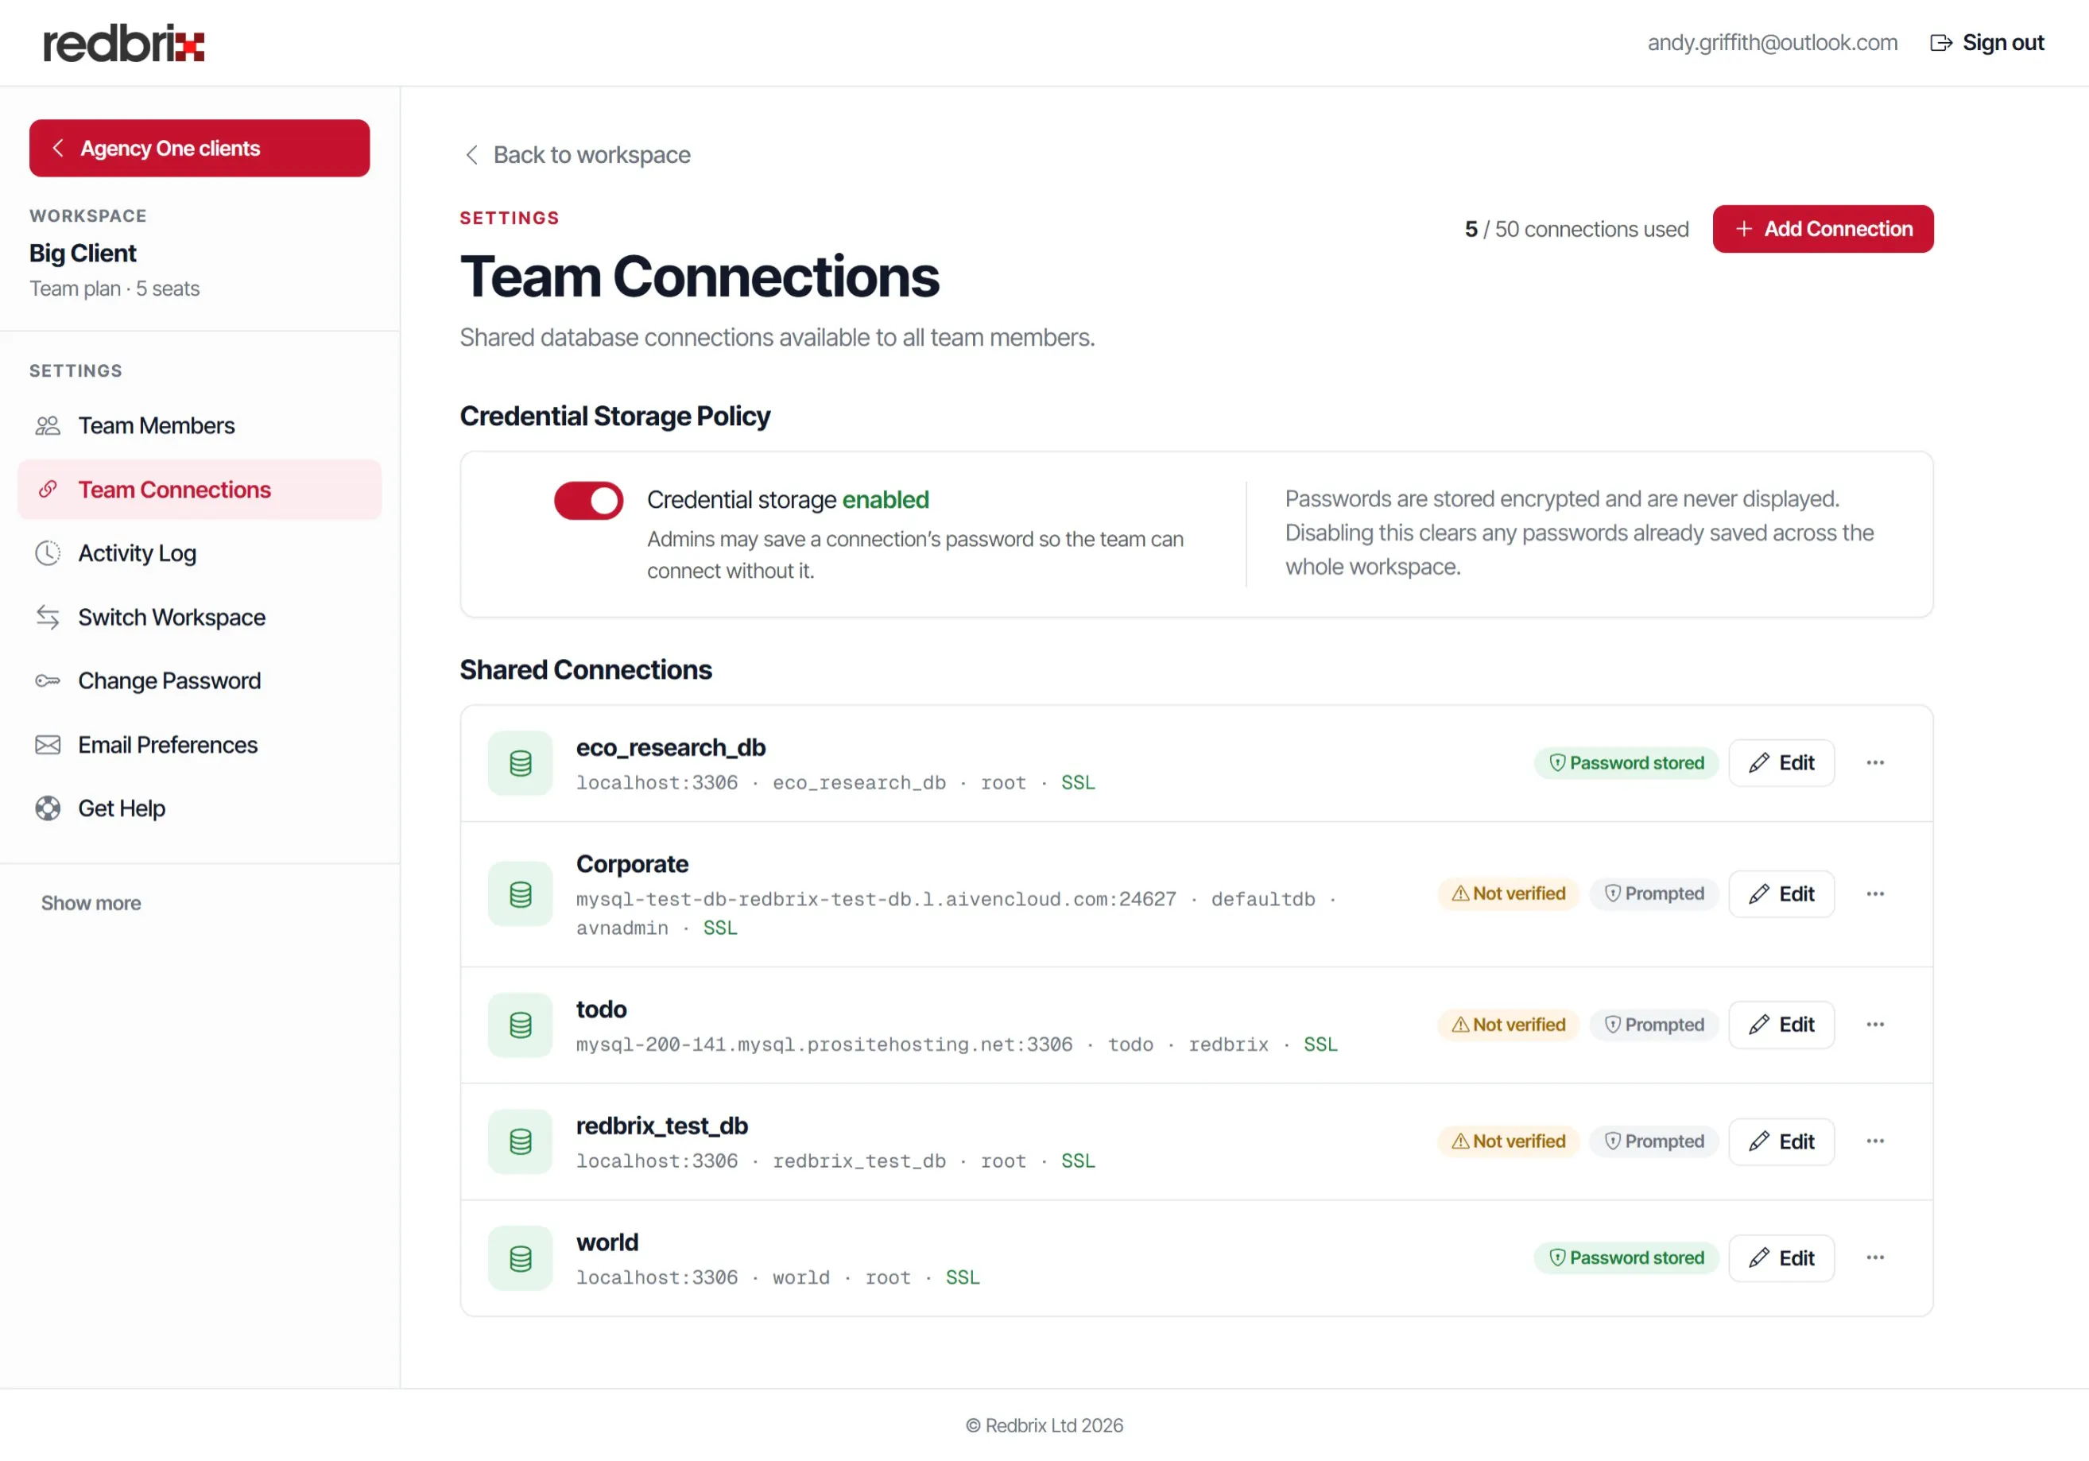2089x1461 pixels.
Task: Toggle the Credential storage switch
Action: coord(589,500)
